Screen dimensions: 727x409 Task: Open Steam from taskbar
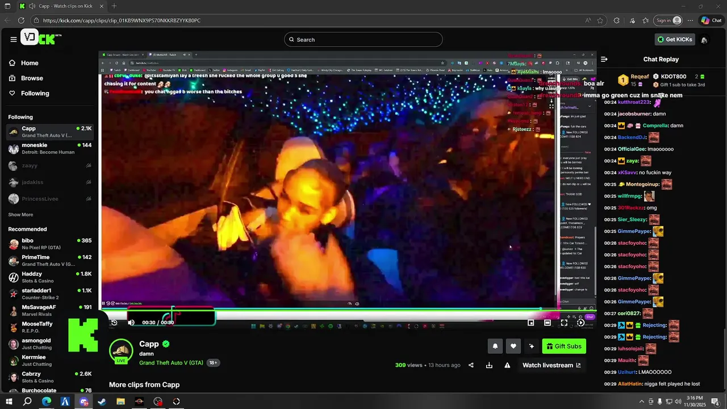click(x=102, y=402)
